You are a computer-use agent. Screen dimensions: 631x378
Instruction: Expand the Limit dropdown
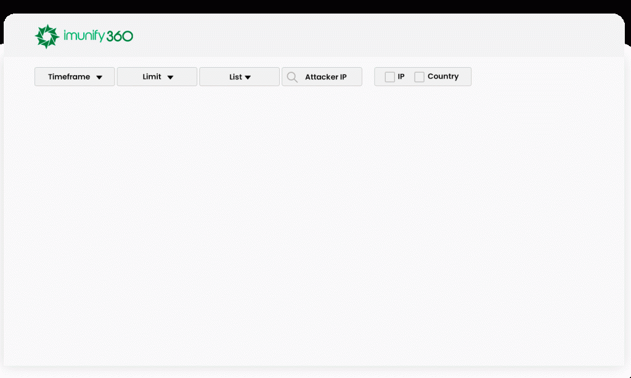click(x=157, y=77)
